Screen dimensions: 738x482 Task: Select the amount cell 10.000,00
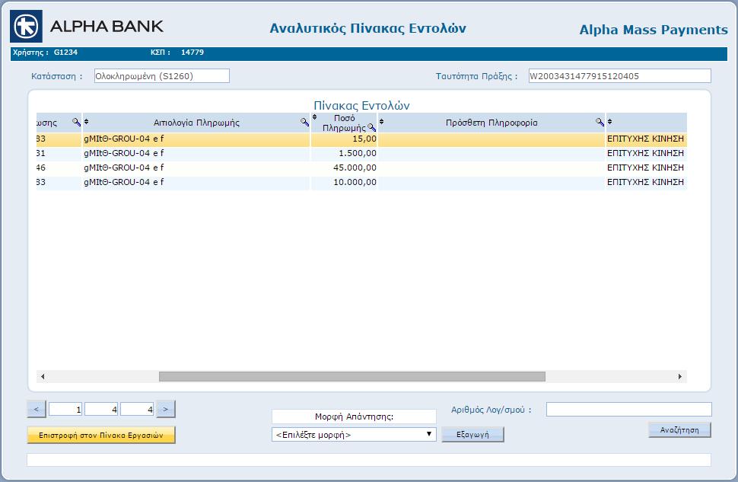pos(344,183)
